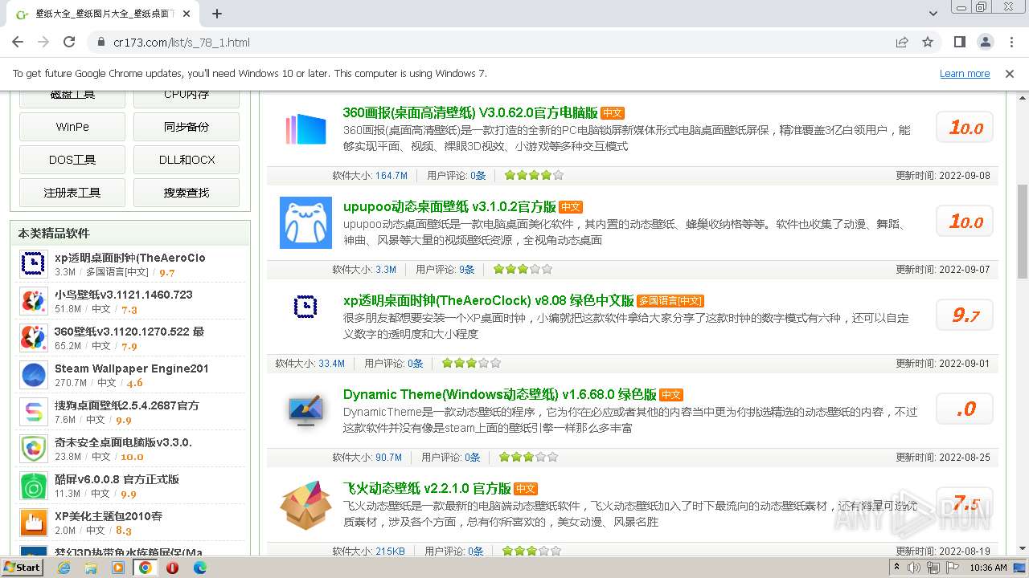Bookmark this page with the star icon
The image size is (1029, 578).
928,42
